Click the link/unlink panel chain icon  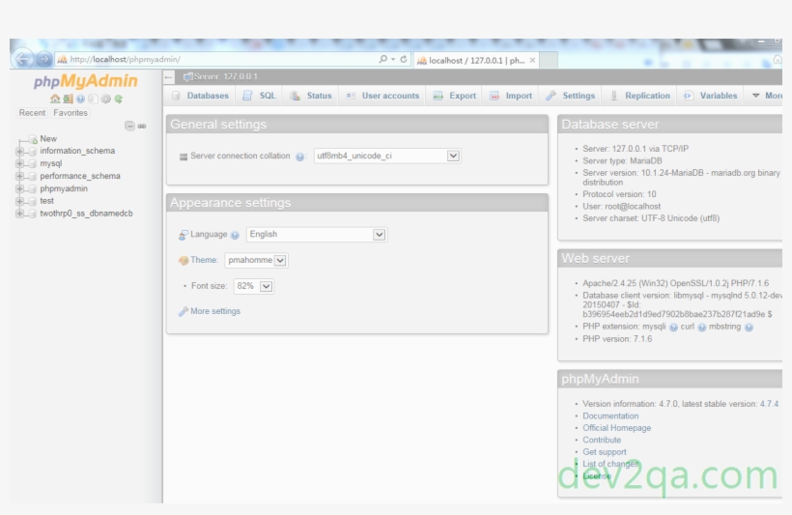(142, 126)
